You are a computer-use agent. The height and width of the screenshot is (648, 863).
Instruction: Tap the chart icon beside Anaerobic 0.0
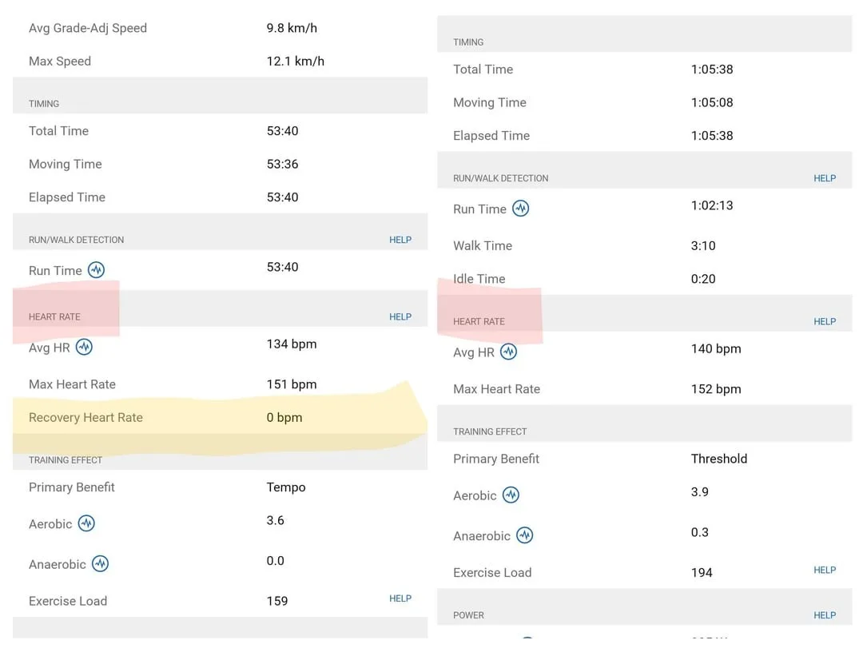pyautogui.click(x=100, y=564)
